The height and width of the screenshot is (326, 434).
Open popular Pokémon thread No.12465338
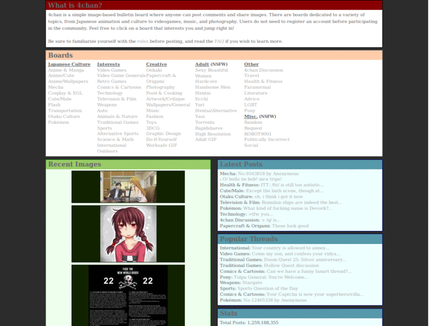(275, 300)
